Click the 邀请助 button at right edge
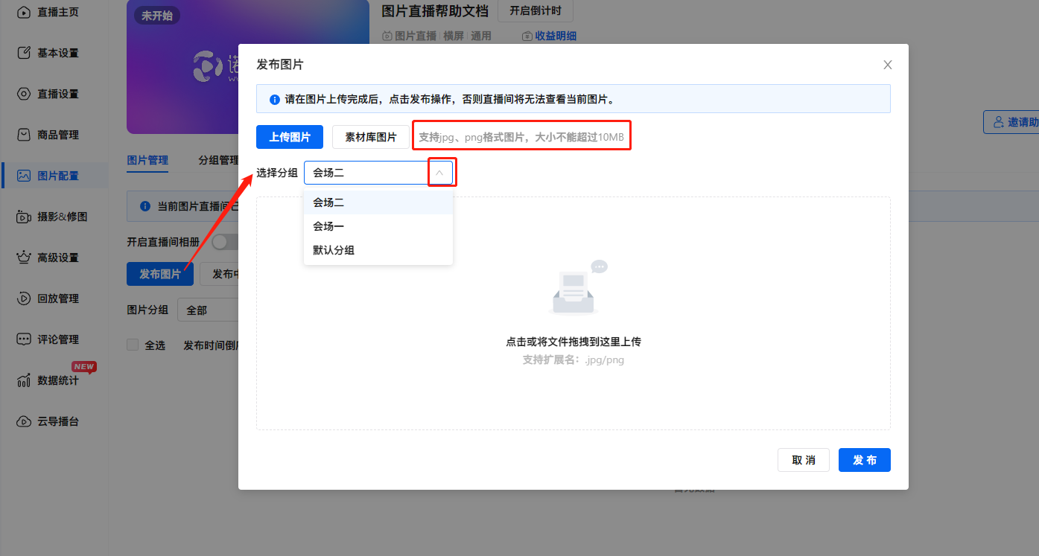 [1011, 122]
